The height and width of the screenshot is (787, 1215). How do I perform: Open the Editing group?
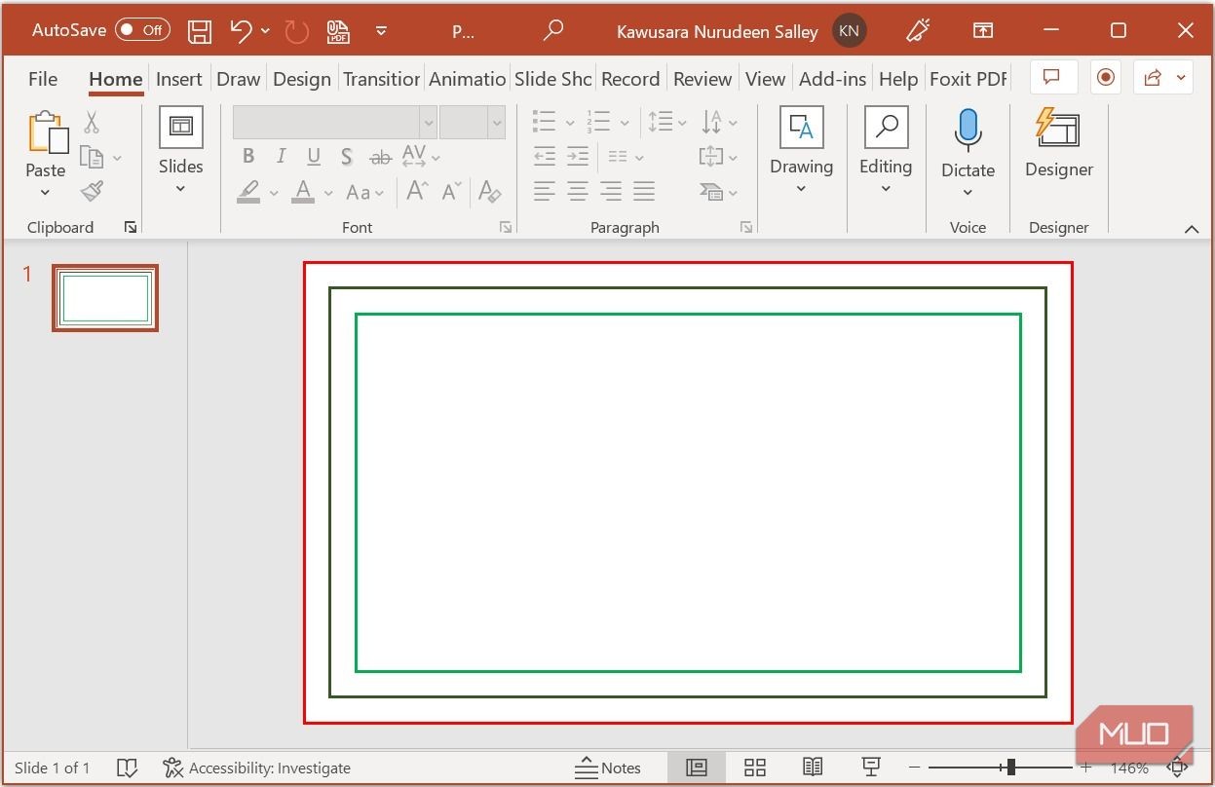click(886, 151)
